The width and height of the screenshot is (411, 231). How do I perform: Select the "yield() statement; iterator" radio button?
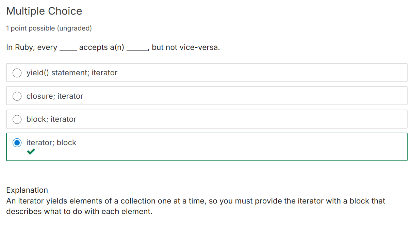(x=17, y=73)
